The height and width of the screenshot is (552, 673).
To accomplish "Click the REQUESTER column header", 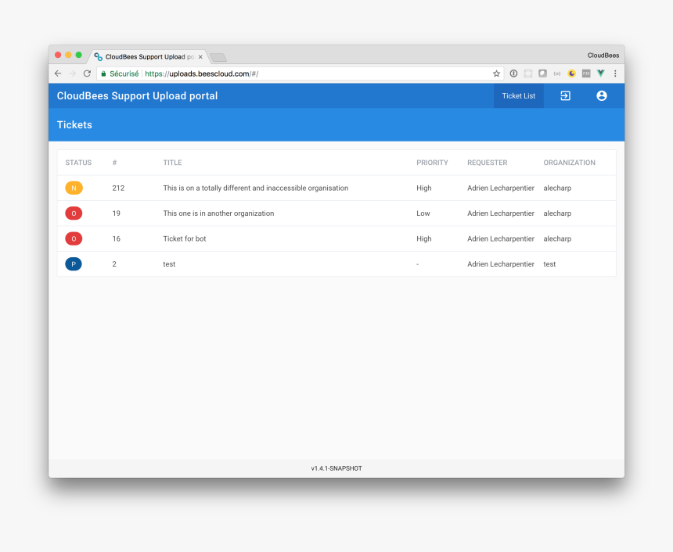I will click(488, 163).
